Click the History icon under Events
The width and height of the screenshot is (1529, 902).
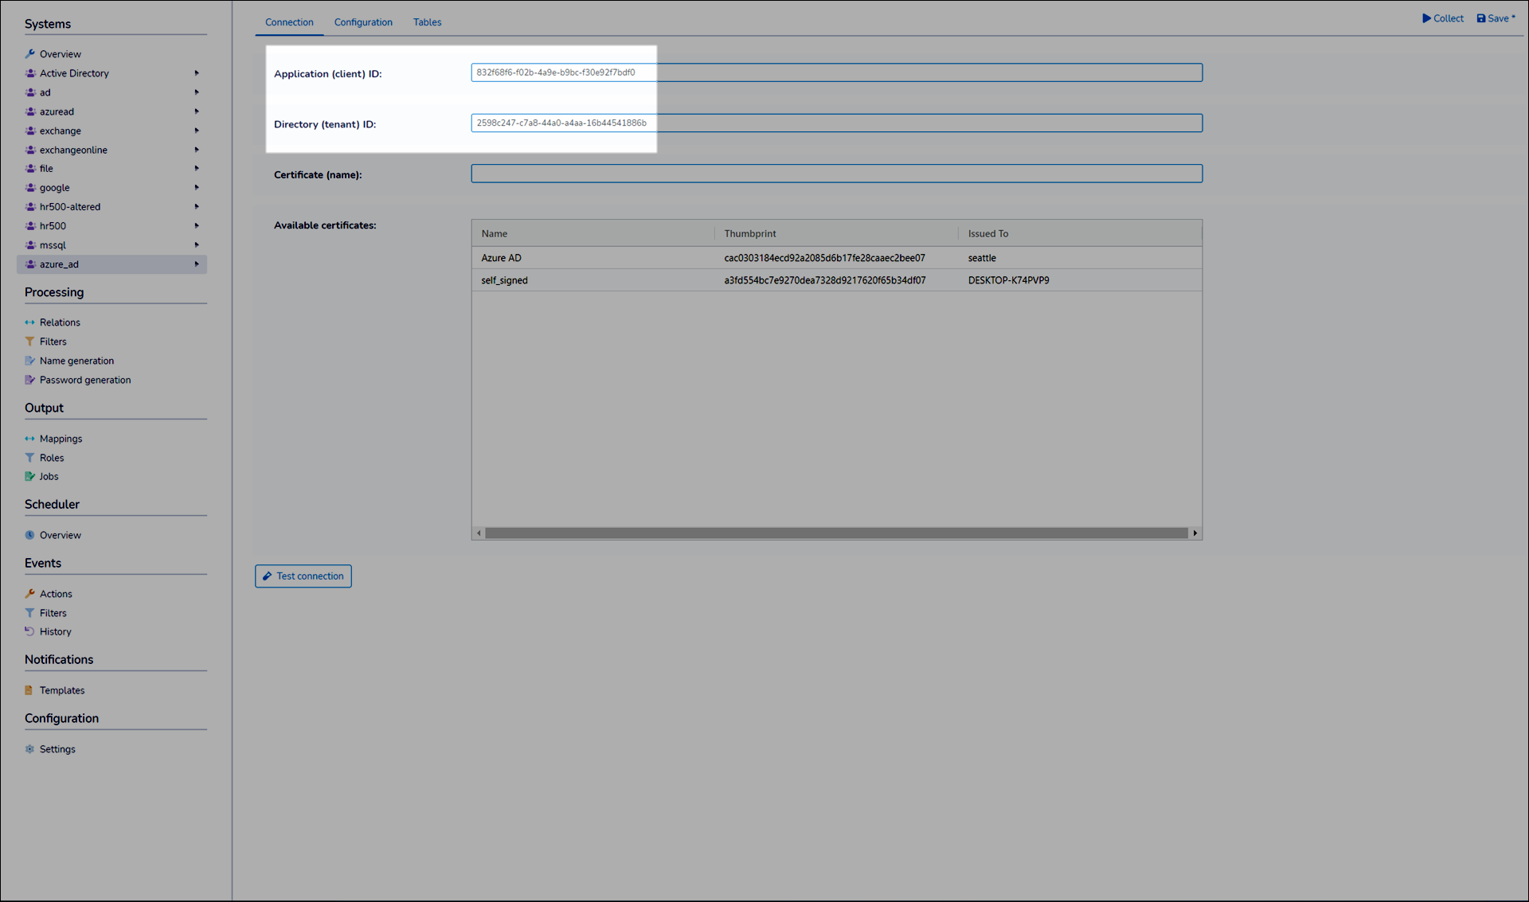[x=29, y=631]
